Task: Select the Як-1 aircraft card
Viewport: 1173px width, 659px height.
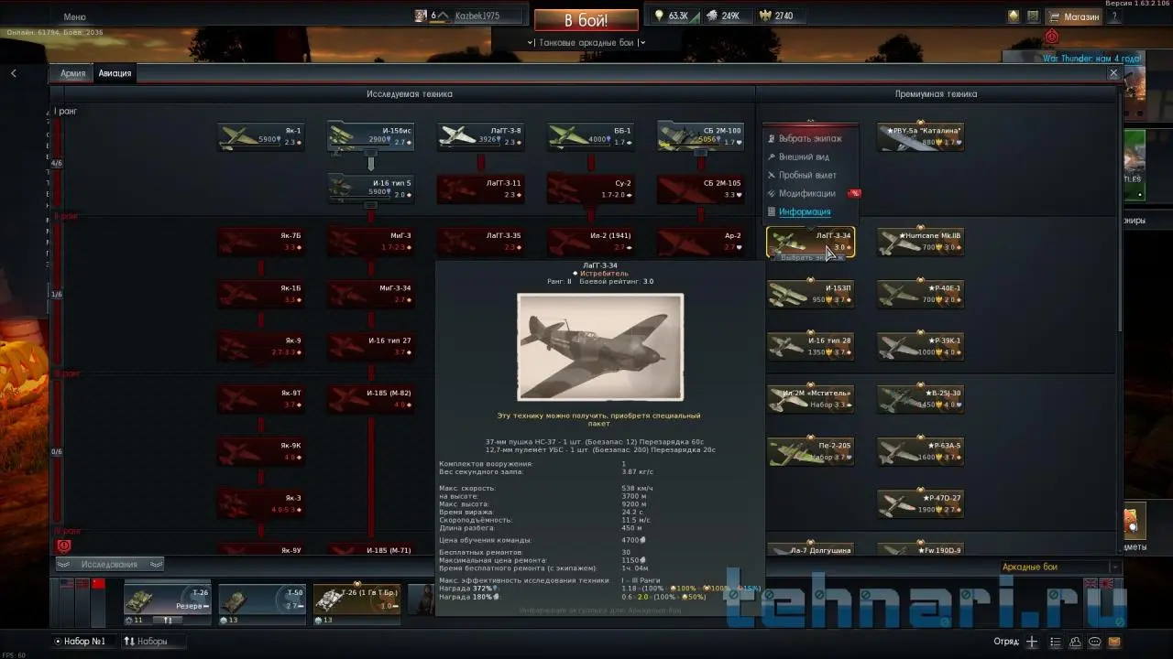Action: pyautogui.click(x=261, y=136)
